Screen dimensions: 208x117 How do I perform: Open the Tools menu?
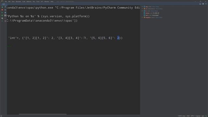click(x=38, y=2)
